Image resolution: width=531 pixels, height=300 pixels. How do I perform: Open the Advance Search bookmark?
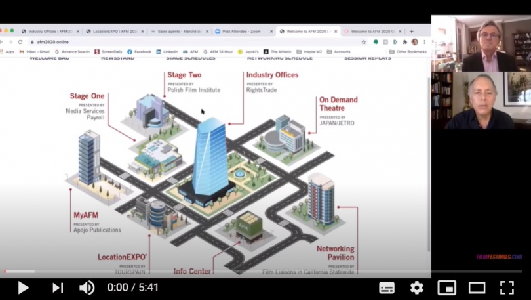(x=72, y=52)
